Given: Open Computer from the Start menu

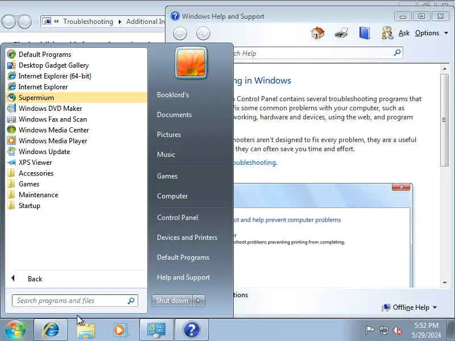Looking at the screenshot, I should point(172,196).
